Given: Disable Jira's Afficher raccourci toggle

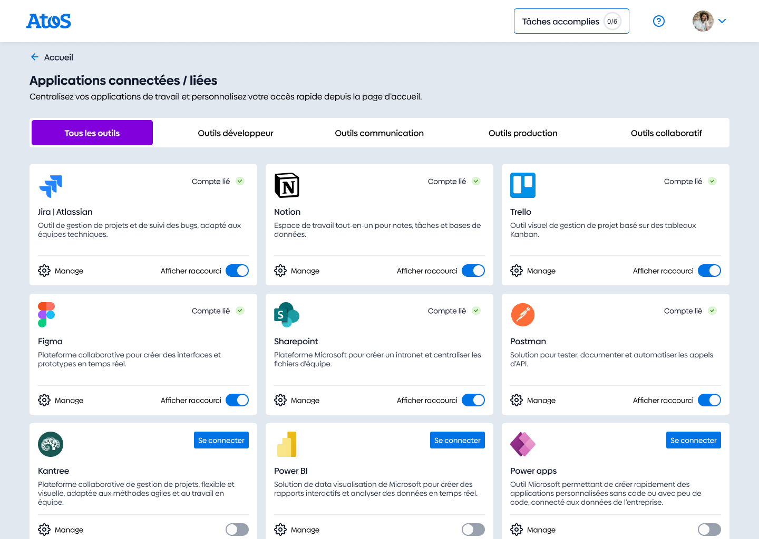Looking at the screenshot, I should (x=237, y=271).
